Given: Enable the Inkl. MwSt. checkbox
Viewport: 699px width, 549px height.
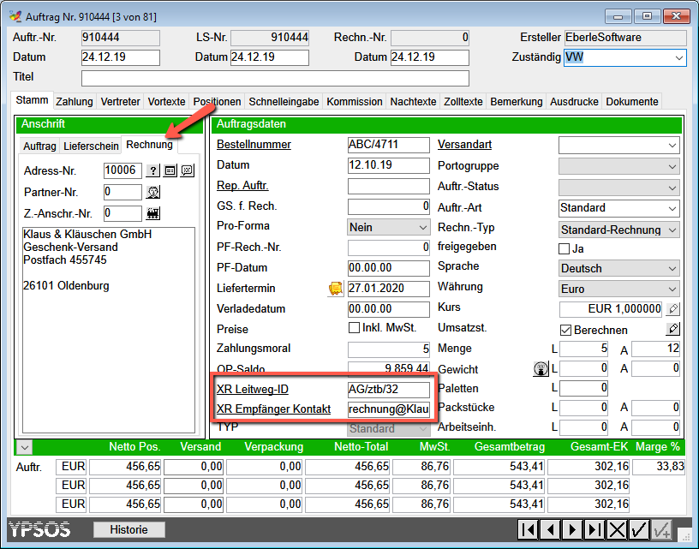Looking at the screenshot, I should (x=354, y=329).
